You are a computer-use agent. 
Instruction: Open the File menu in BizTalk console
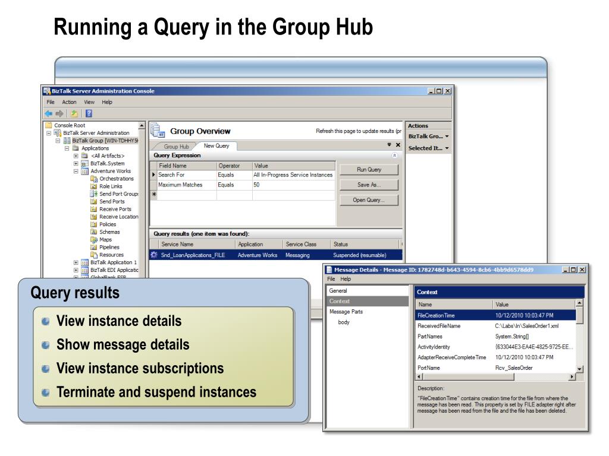click(51, 102)
